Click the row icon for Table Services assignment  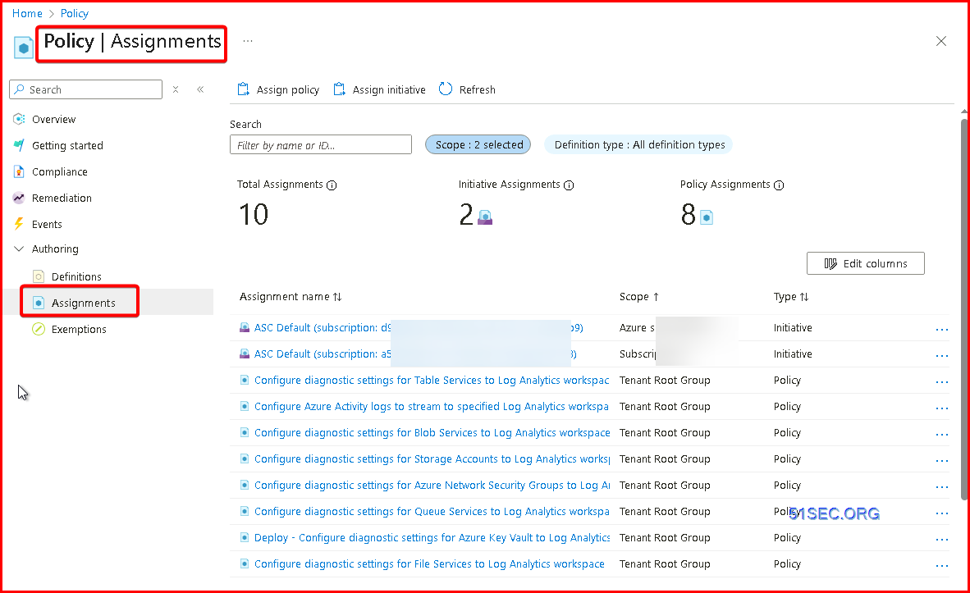coord(245,381)
